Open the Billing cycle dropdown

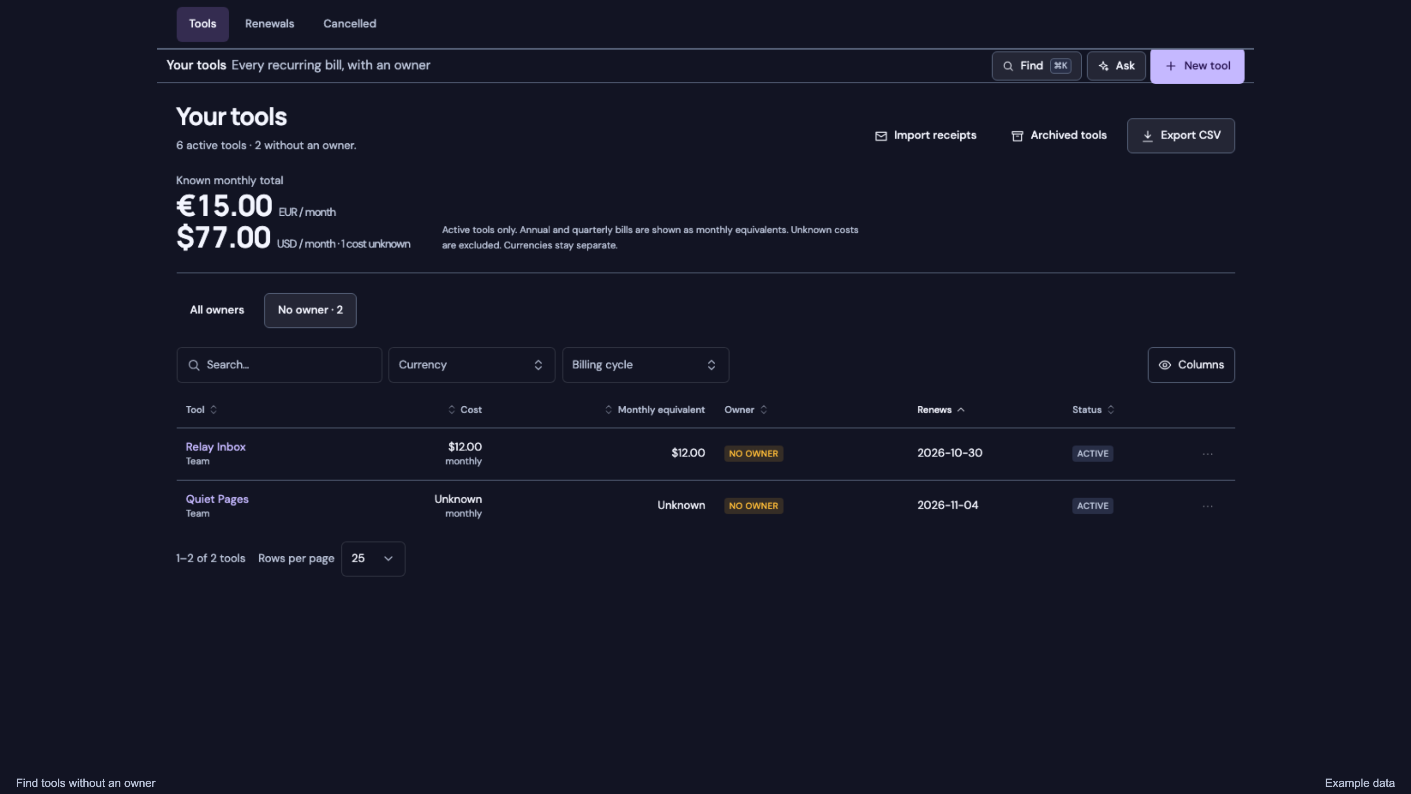(645, 365)
